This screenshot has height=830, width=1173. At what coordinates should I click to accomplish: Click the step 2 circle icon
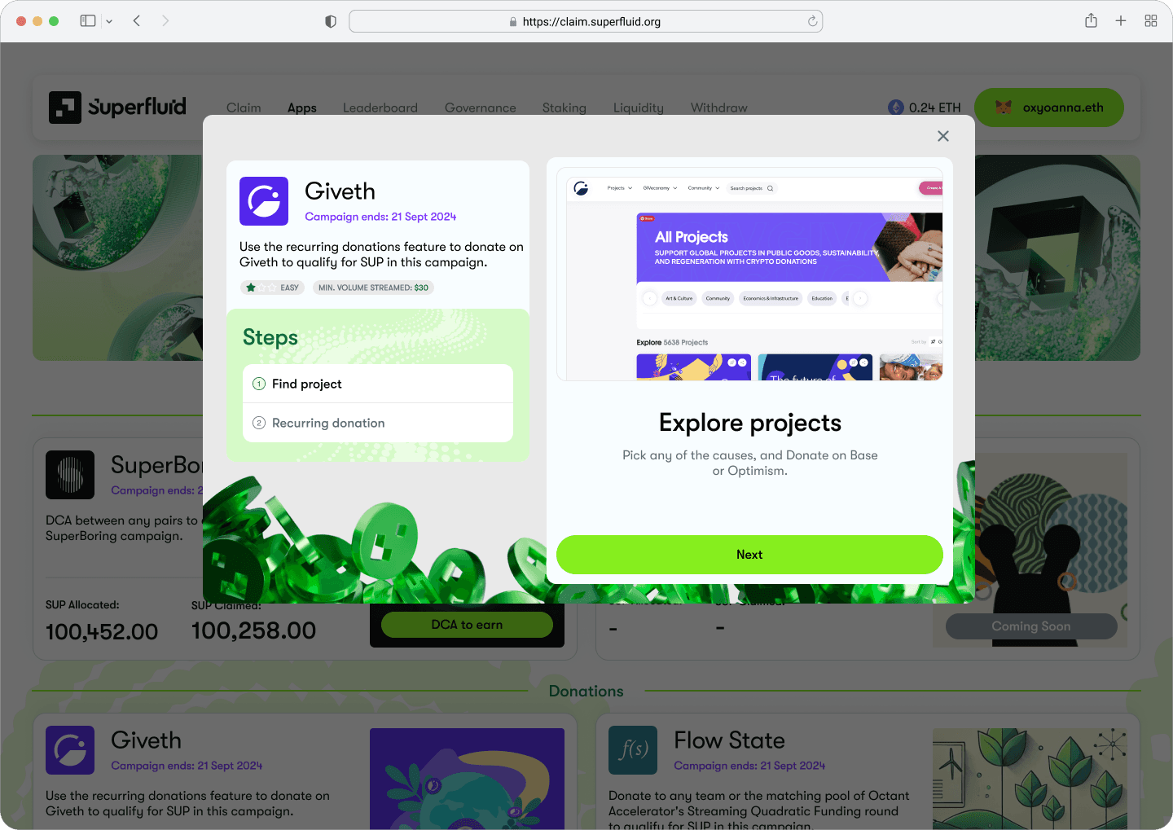[x=259, y=423]
